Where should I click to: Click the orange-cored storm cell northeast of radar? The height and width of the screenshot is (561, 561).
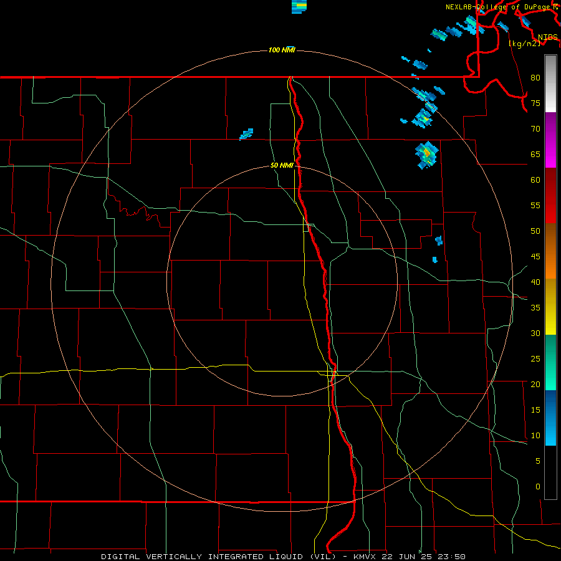point(426,154)
